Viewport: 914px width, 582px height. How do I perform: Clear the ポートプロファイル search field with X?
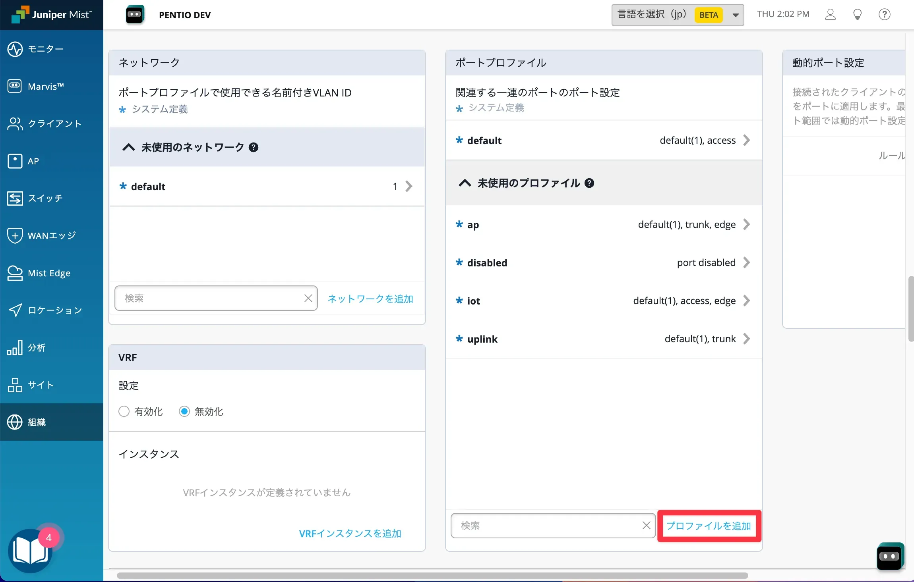pyautogui.click(x=646, y=525)
